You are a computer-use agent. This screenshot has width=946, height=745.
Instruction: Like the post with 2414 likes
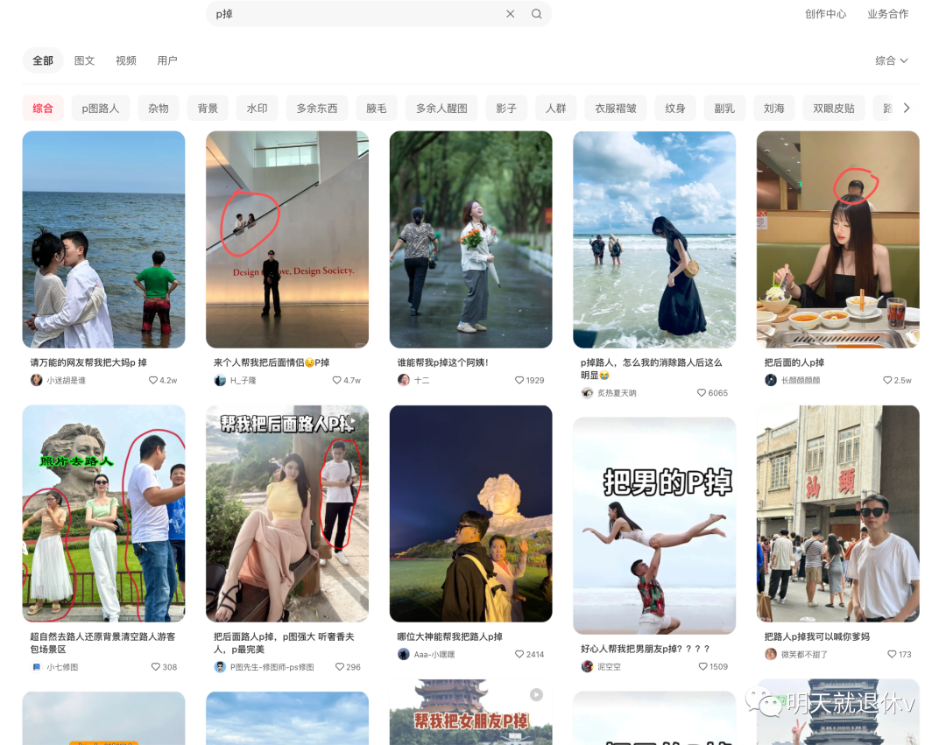[519, 655]
